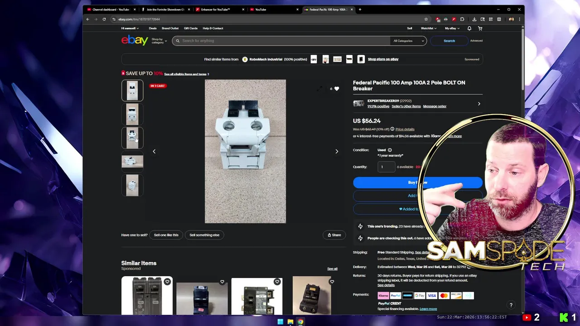
Task: Open Message seller link
Action: (435, 106)
